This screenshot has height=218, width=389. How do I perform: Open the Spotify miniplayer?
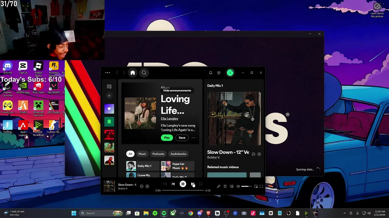[256, 187]
